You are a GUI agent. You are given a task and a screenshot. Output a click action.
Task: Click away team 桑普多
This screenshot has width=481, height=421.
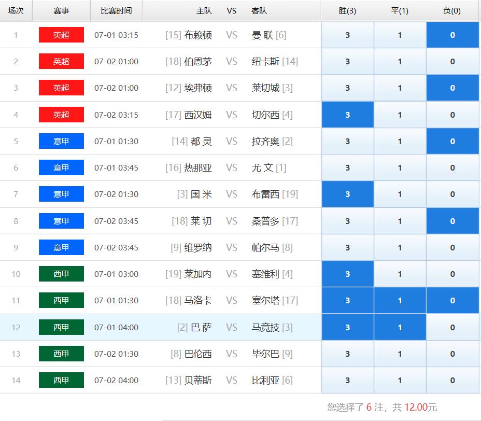pyautogui.click(x=266, y=221)
